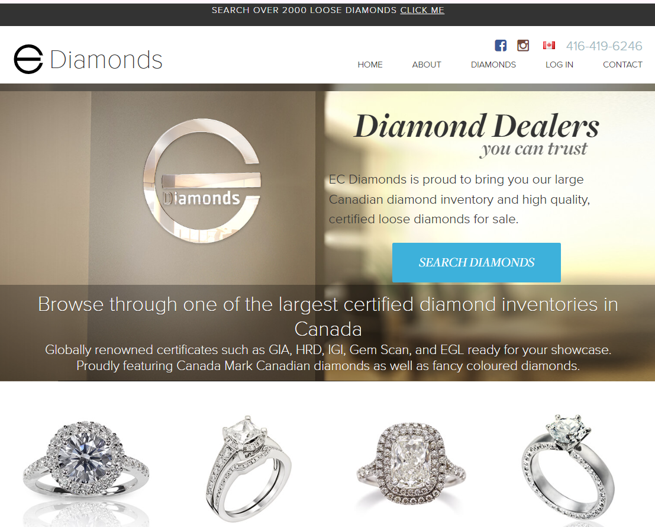
Task: Open the DIAMONDS menu
Action: point(493,65)
